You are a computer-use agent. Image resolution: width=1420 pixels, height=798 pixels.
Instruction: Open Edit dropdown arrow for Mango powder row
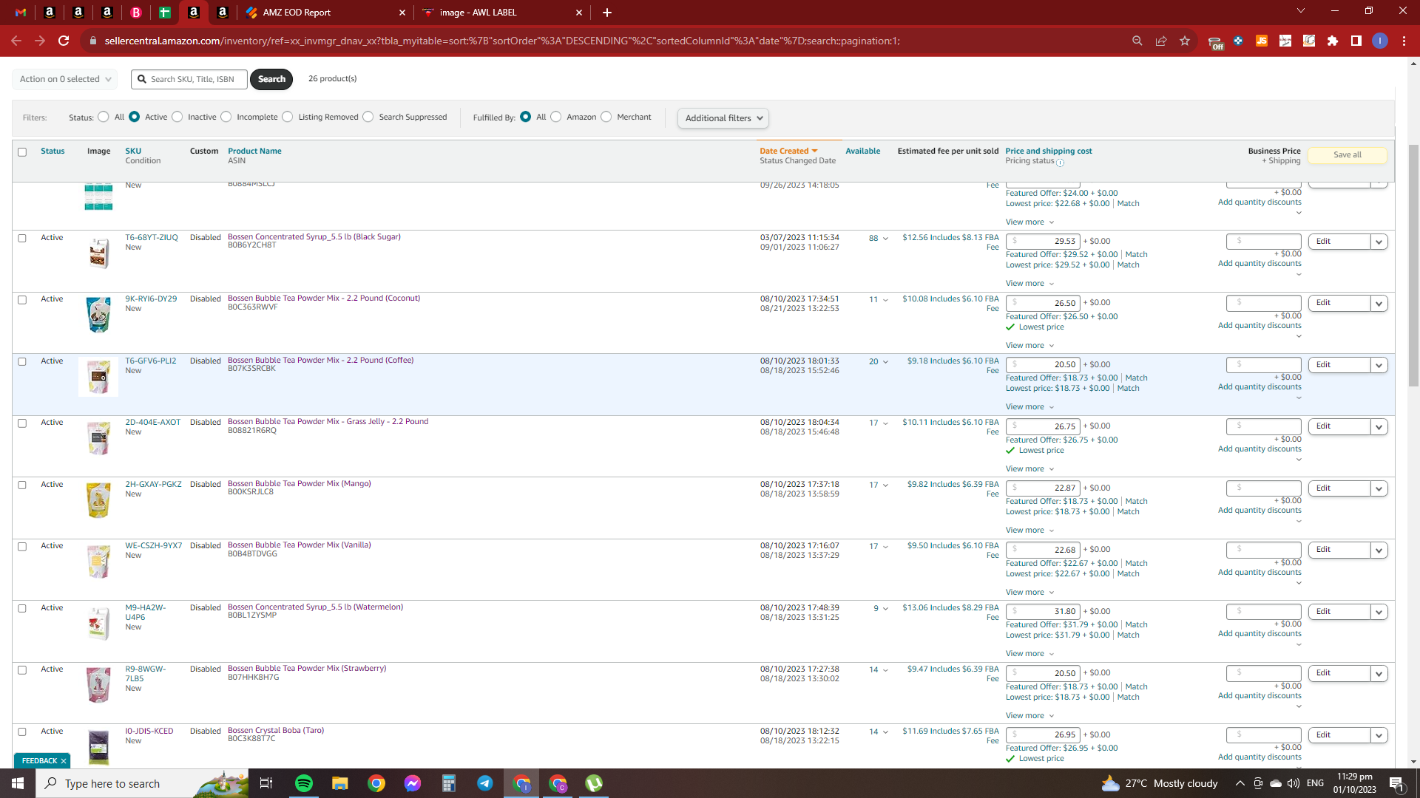click(1379, 488)
